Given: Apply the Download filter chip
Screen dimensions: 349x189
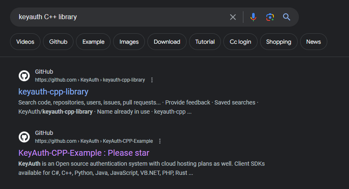Looking at the screenshot, I should [167, 42].
